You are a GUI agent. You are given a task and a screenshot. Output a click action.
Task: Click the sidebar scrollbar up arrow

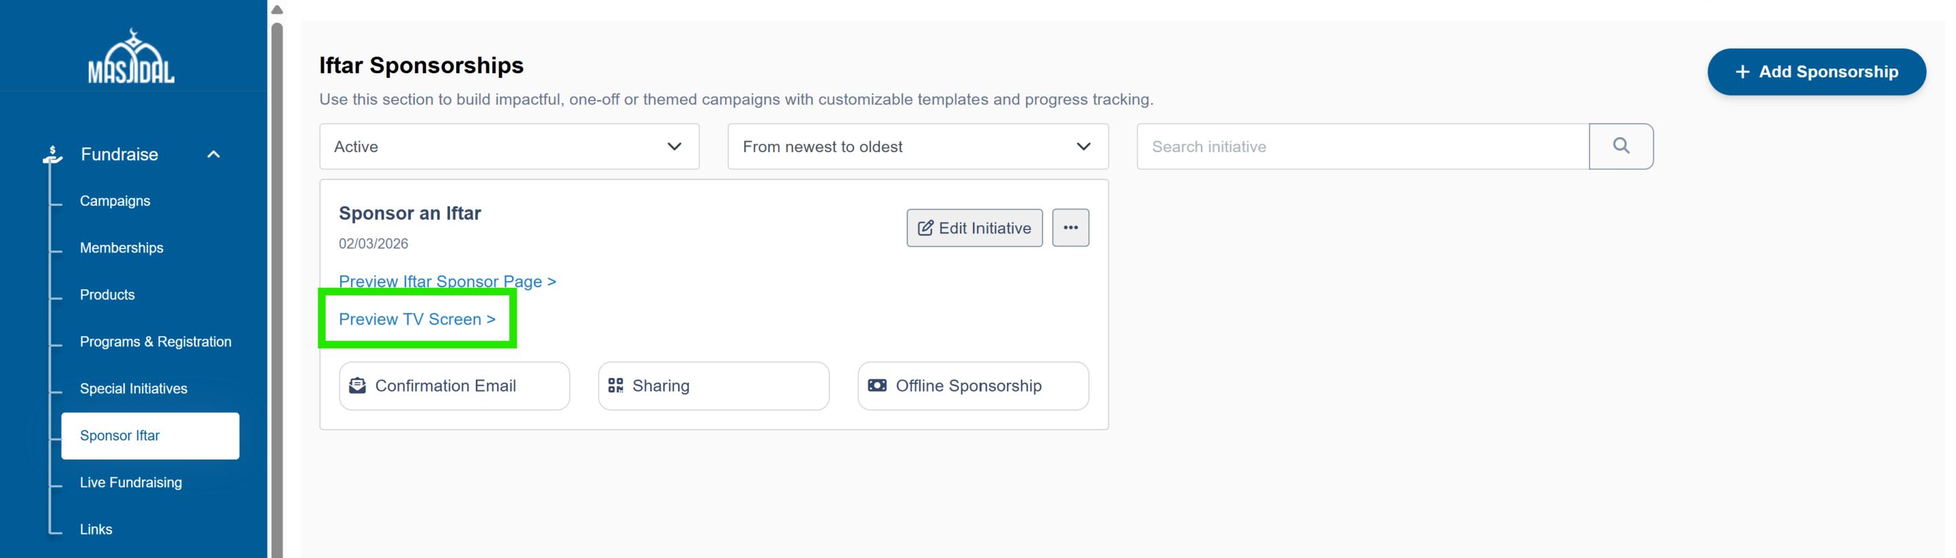[277, 10]
